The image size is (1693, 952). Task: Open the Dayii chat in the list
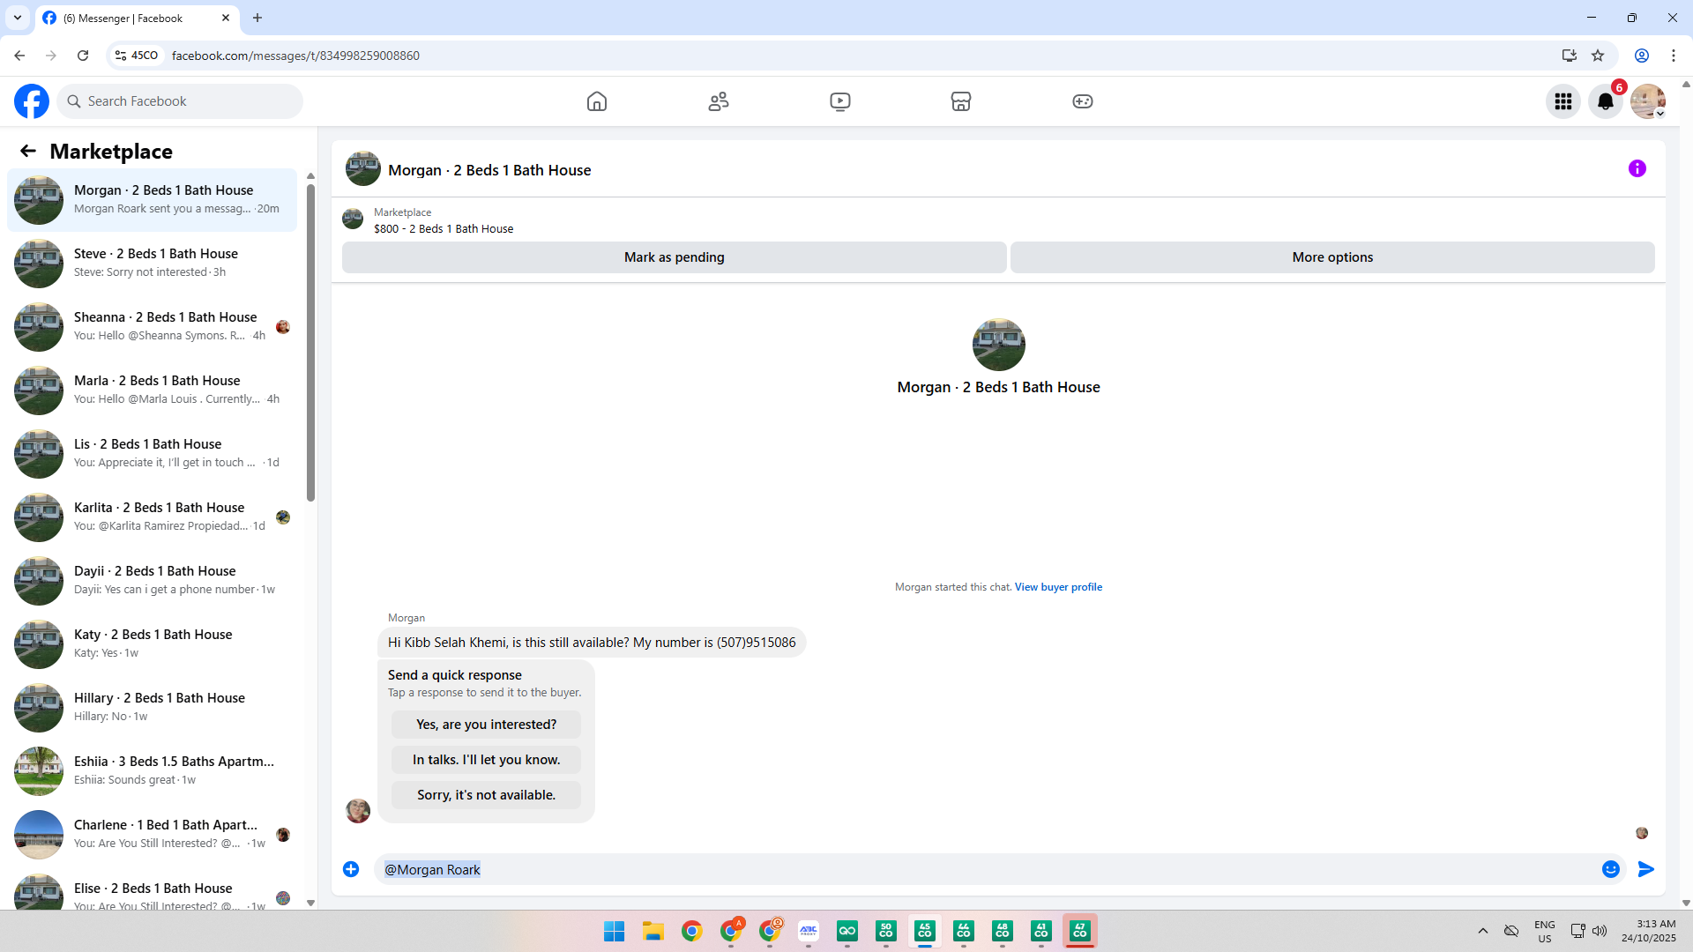[x=152, y=581]
